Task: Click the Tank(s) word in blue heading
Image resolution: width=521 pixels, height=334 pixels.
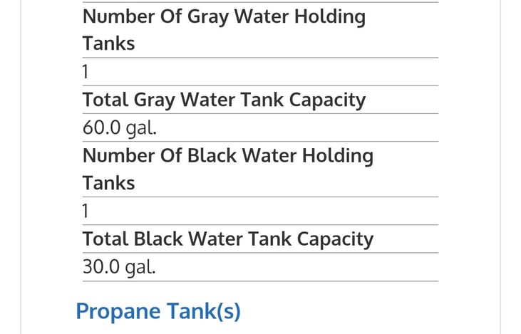Action: 204,311
